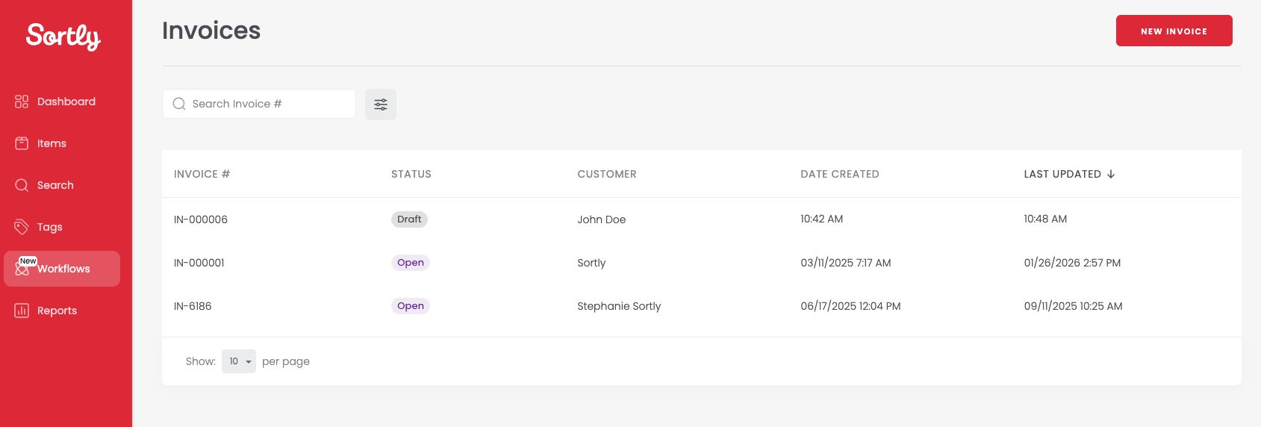This screenshot has height=427, width=1261.
Task: Click the Items box icon
Action: click(22, 143)
